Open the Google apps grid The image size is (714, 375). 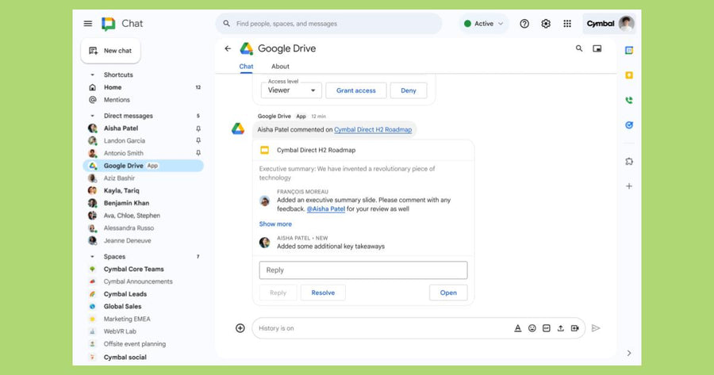tap(567, 24)
